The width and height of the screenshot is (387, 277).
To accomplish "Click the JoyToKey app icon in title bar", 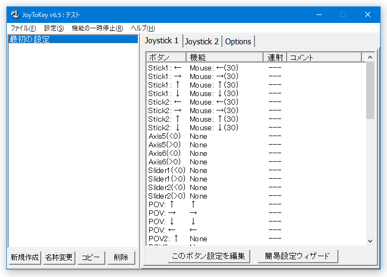I will [16, 15].
